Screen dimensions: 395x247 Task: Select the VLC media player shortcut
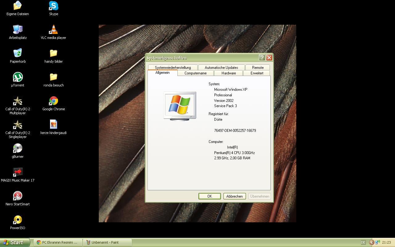click(53, 32)
